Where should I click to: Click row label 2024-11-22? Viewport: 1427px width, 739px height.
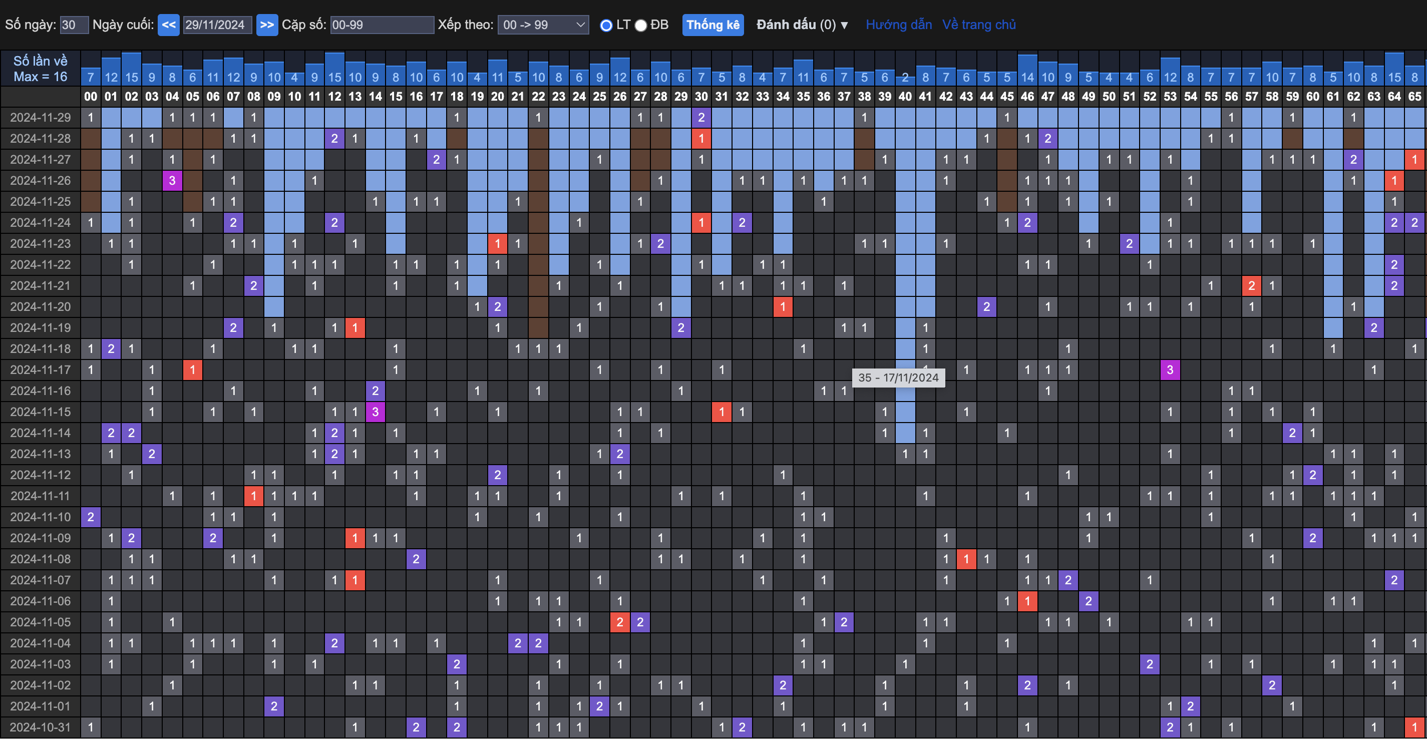[x=41, y=265]
